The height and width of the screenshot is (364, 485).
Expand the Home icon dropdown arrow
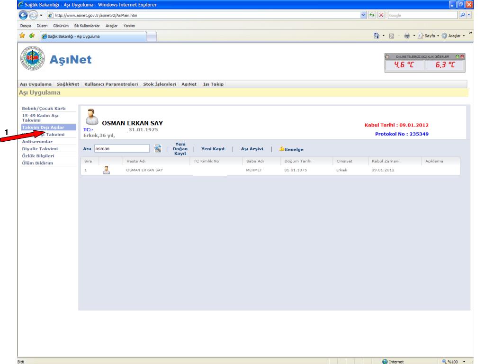tap(384, 36)
